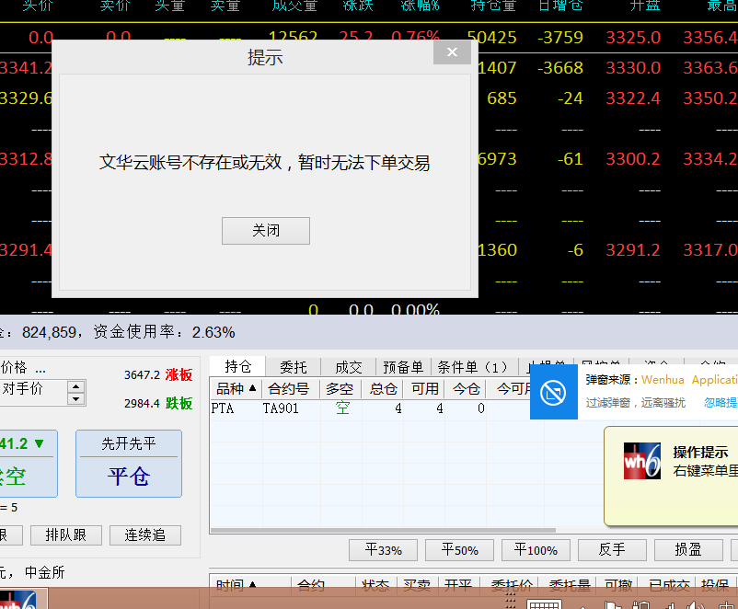Sort orders by 时间 column header
Screen dimensions: 738x609
pyautogui.click(x=236, y=585)
